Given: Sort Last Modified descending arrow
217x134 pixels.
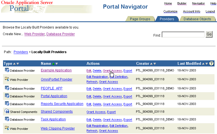Looking at the screenshot, I should 207,64.
